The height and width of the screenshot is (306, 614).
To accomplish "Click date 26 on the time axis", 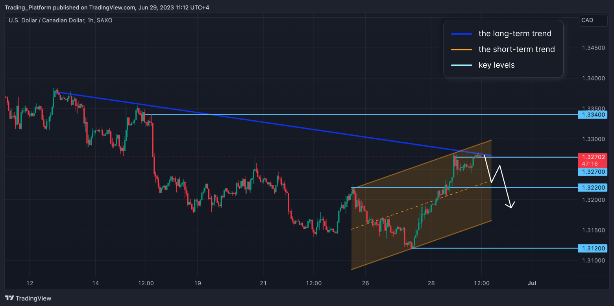I will point(365,283).
